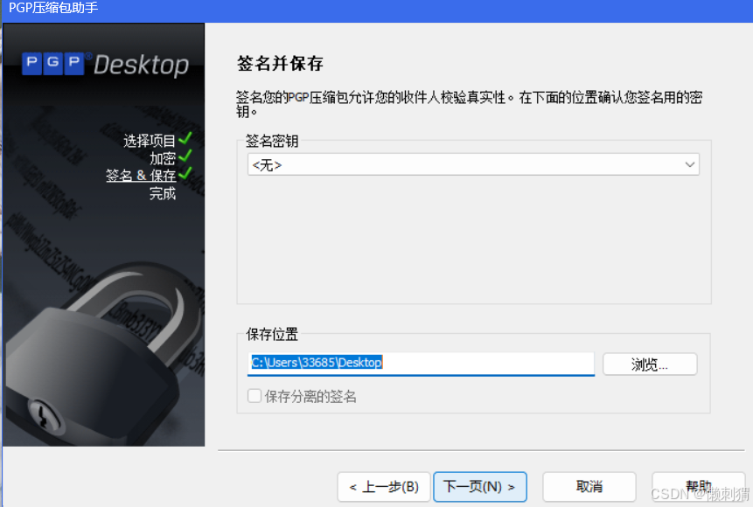Cancel the wizard with 取消 button
Image resolution: width=753 pixels, height=507 pixels.
pos(589,487)
